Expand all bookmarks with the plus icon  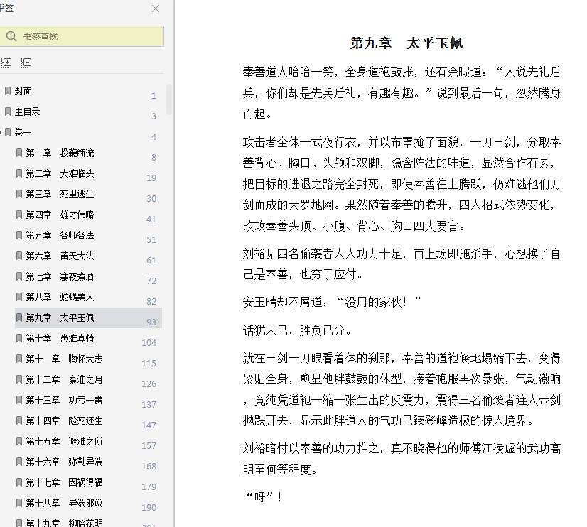(6, 63)
